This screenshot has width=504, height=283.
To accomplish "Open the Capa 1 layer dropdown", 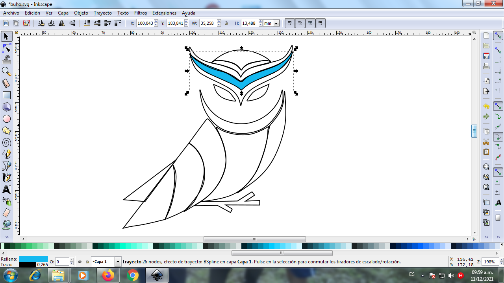I will click(x=118, y=261).
